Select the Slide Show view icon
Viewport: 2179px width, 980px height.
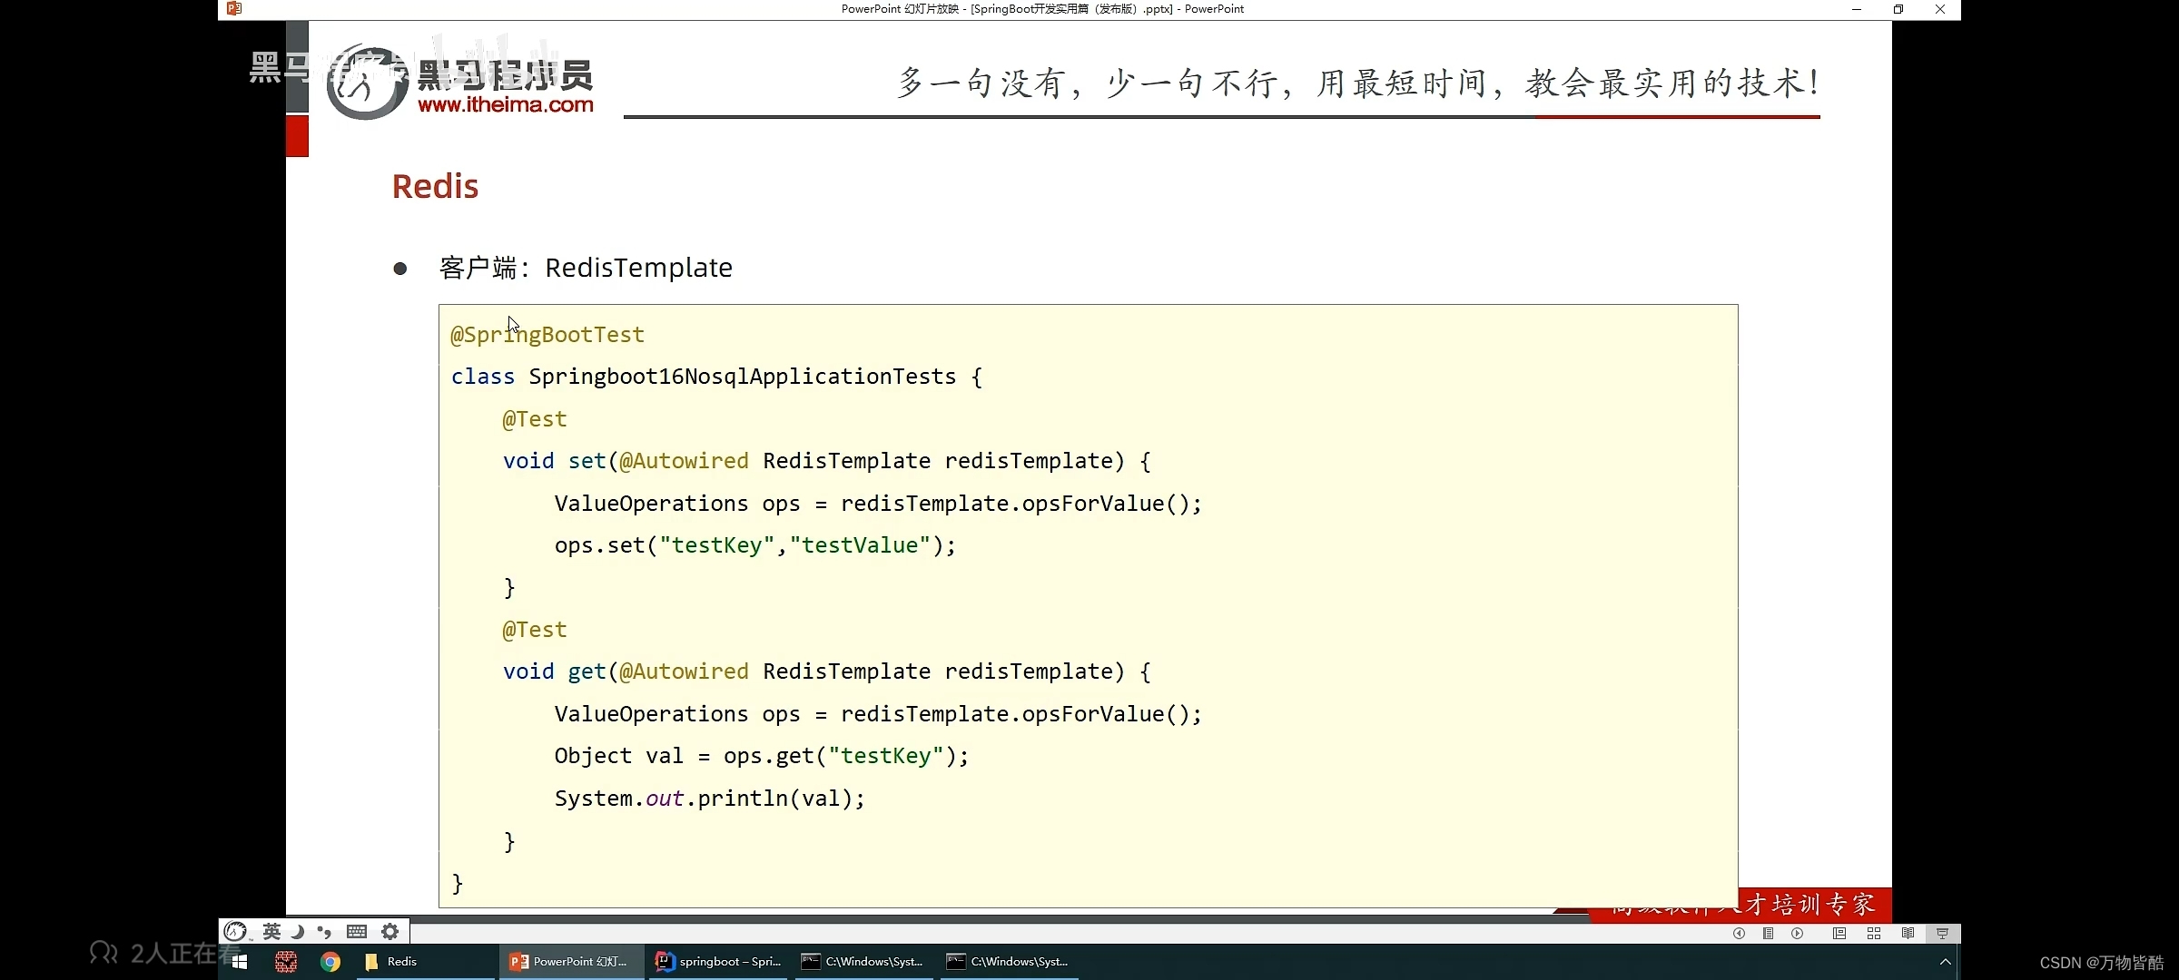1942,934
